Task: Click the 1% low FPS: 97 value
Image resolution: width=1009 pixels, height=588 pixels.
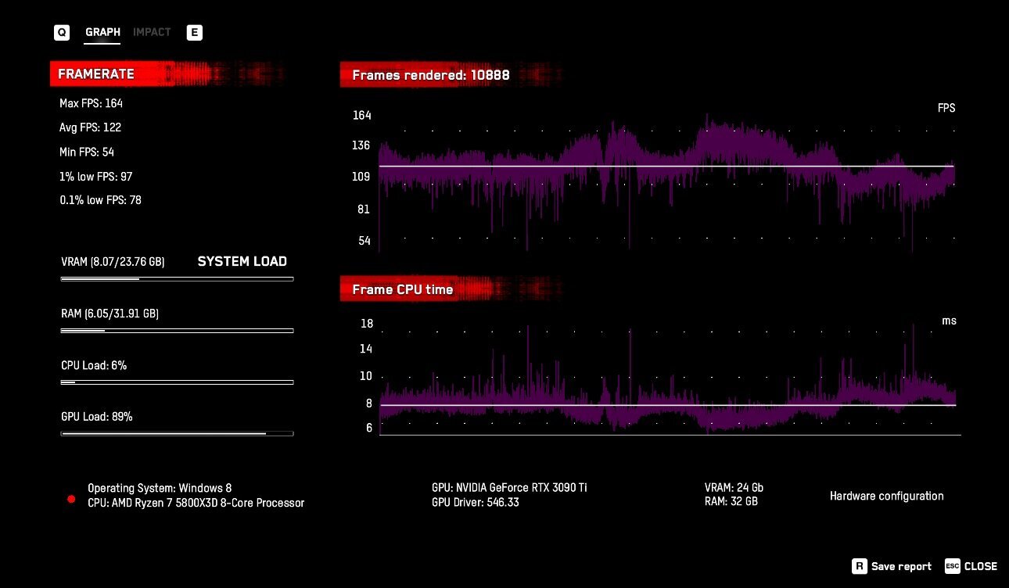Action: tap(95, 177)
